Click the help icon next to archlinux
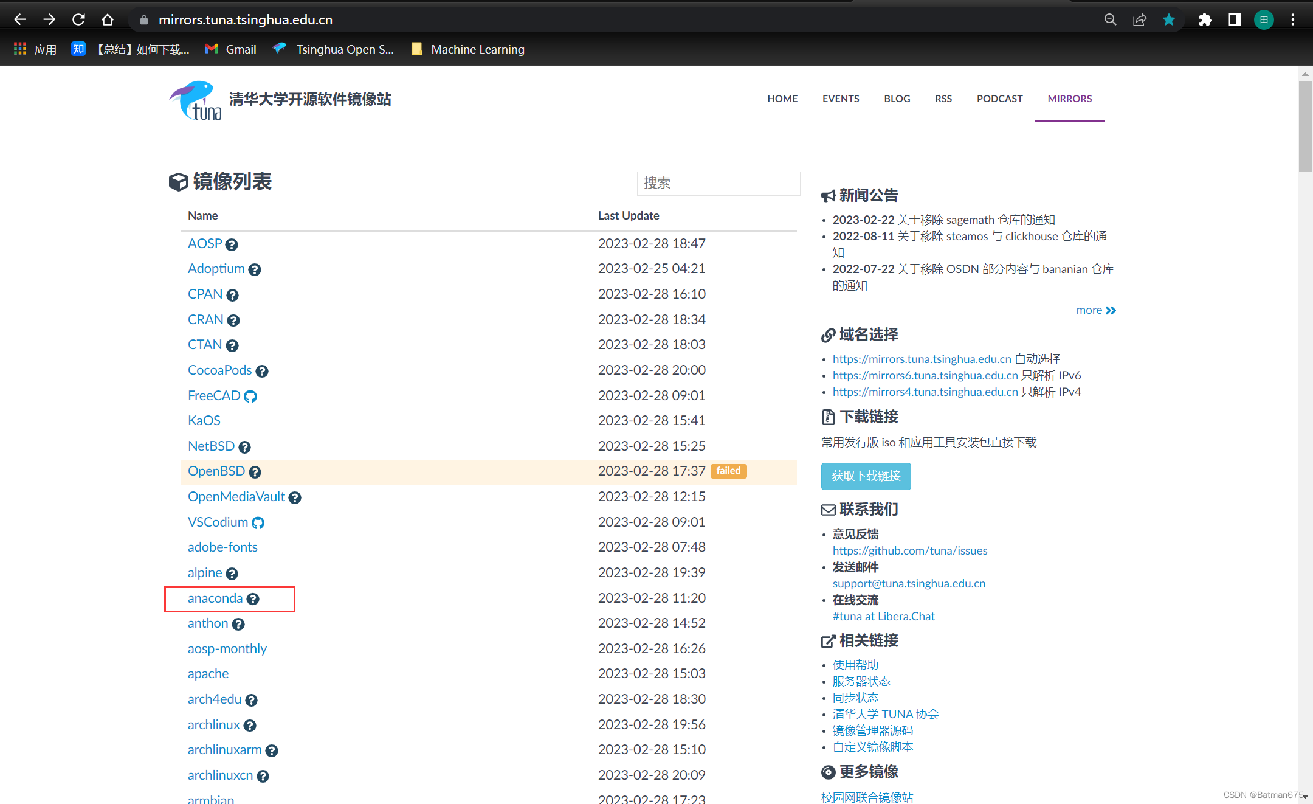Screen dimensions: 1313x804 click(250, 726)
